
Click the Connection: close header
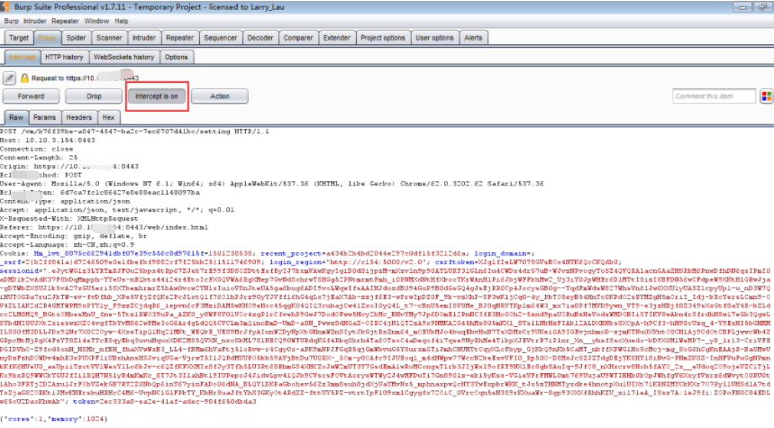coord(37,149)
